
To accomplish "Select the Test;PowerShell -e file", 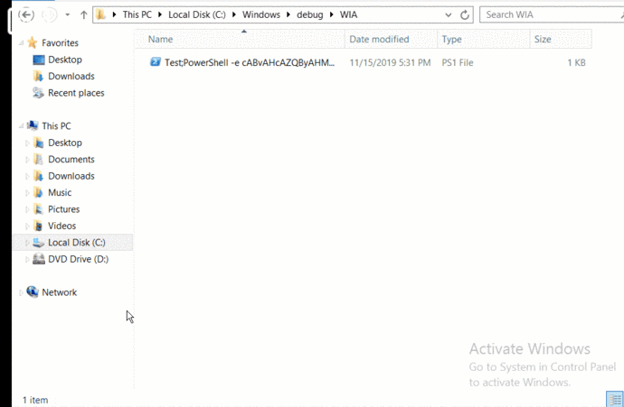I will [250, 63].
